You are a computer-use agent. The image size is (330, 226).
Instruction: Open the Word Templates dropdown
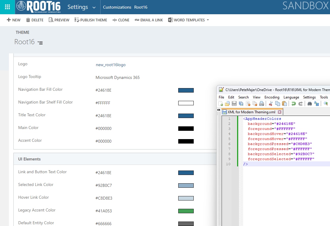[188, 20]
